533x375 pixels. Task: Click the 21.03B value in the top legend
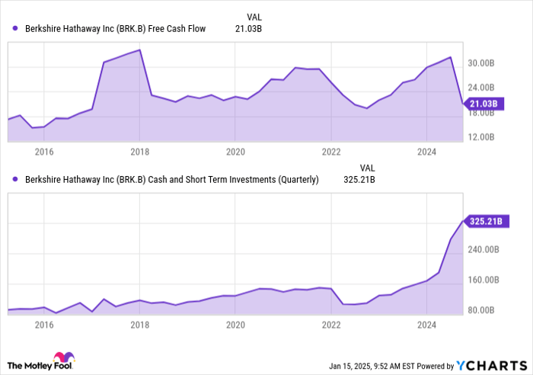(247, 29)
